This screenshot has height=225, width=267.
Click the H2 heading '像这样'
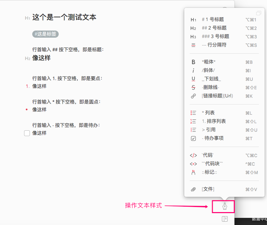[x=41, y=58]
